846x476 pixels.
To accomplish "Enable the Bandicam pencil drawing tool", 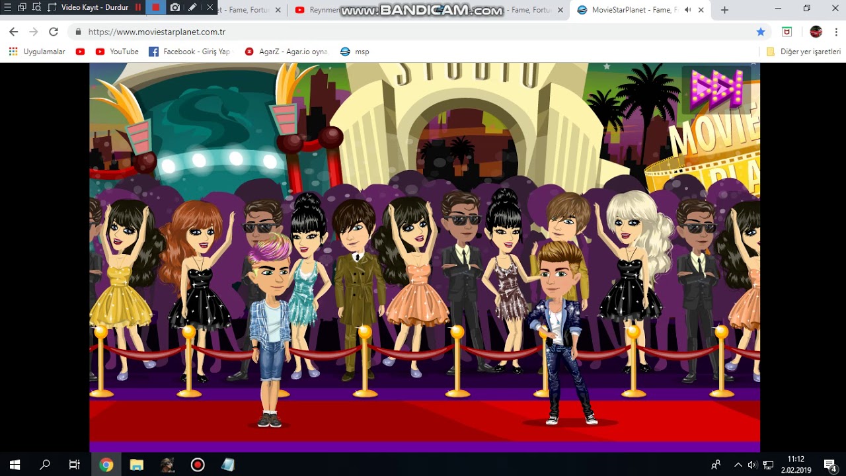I will pos(192,8).
